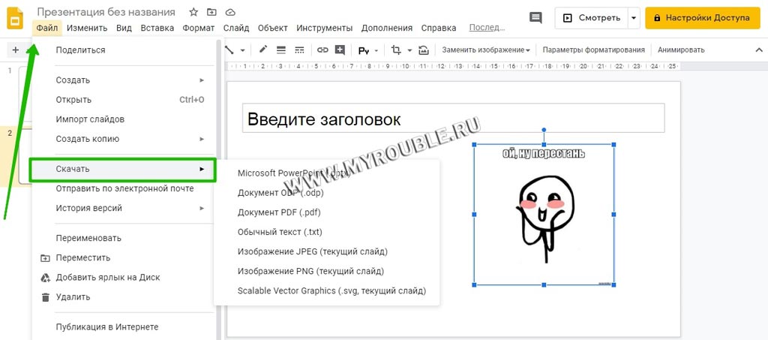Star the presentation with the star icon

193,12
